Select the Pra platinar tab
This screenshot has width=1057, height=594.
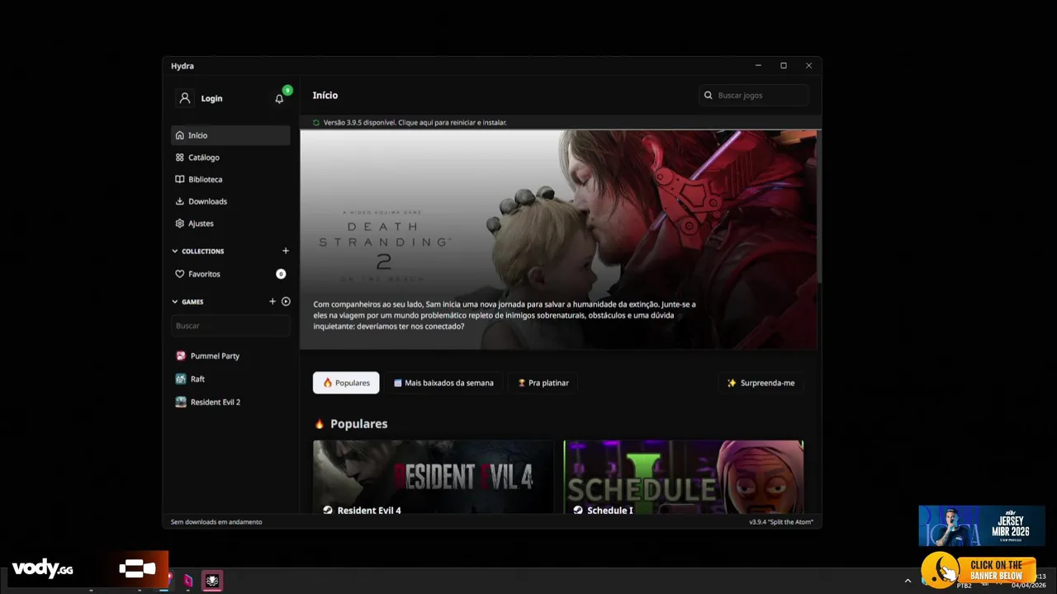pyautogui.click(x=543, y=383)
